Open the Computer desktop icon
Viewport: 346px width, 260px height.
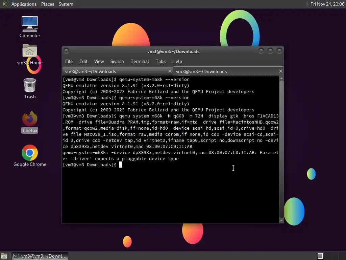tap(30, 27)
